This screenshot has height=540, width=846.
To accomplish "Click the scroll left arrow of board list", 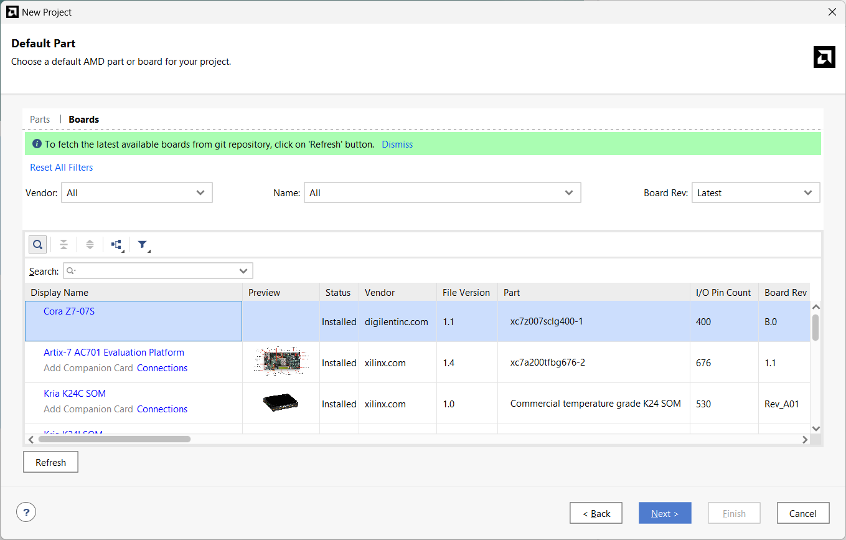I will point(31,439).
